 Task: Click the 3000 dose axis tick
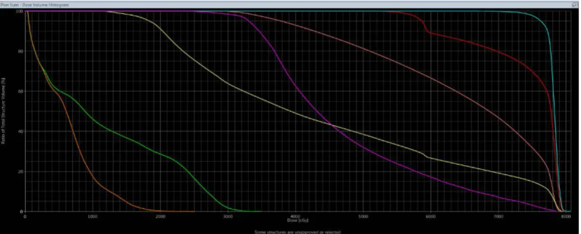227,216
